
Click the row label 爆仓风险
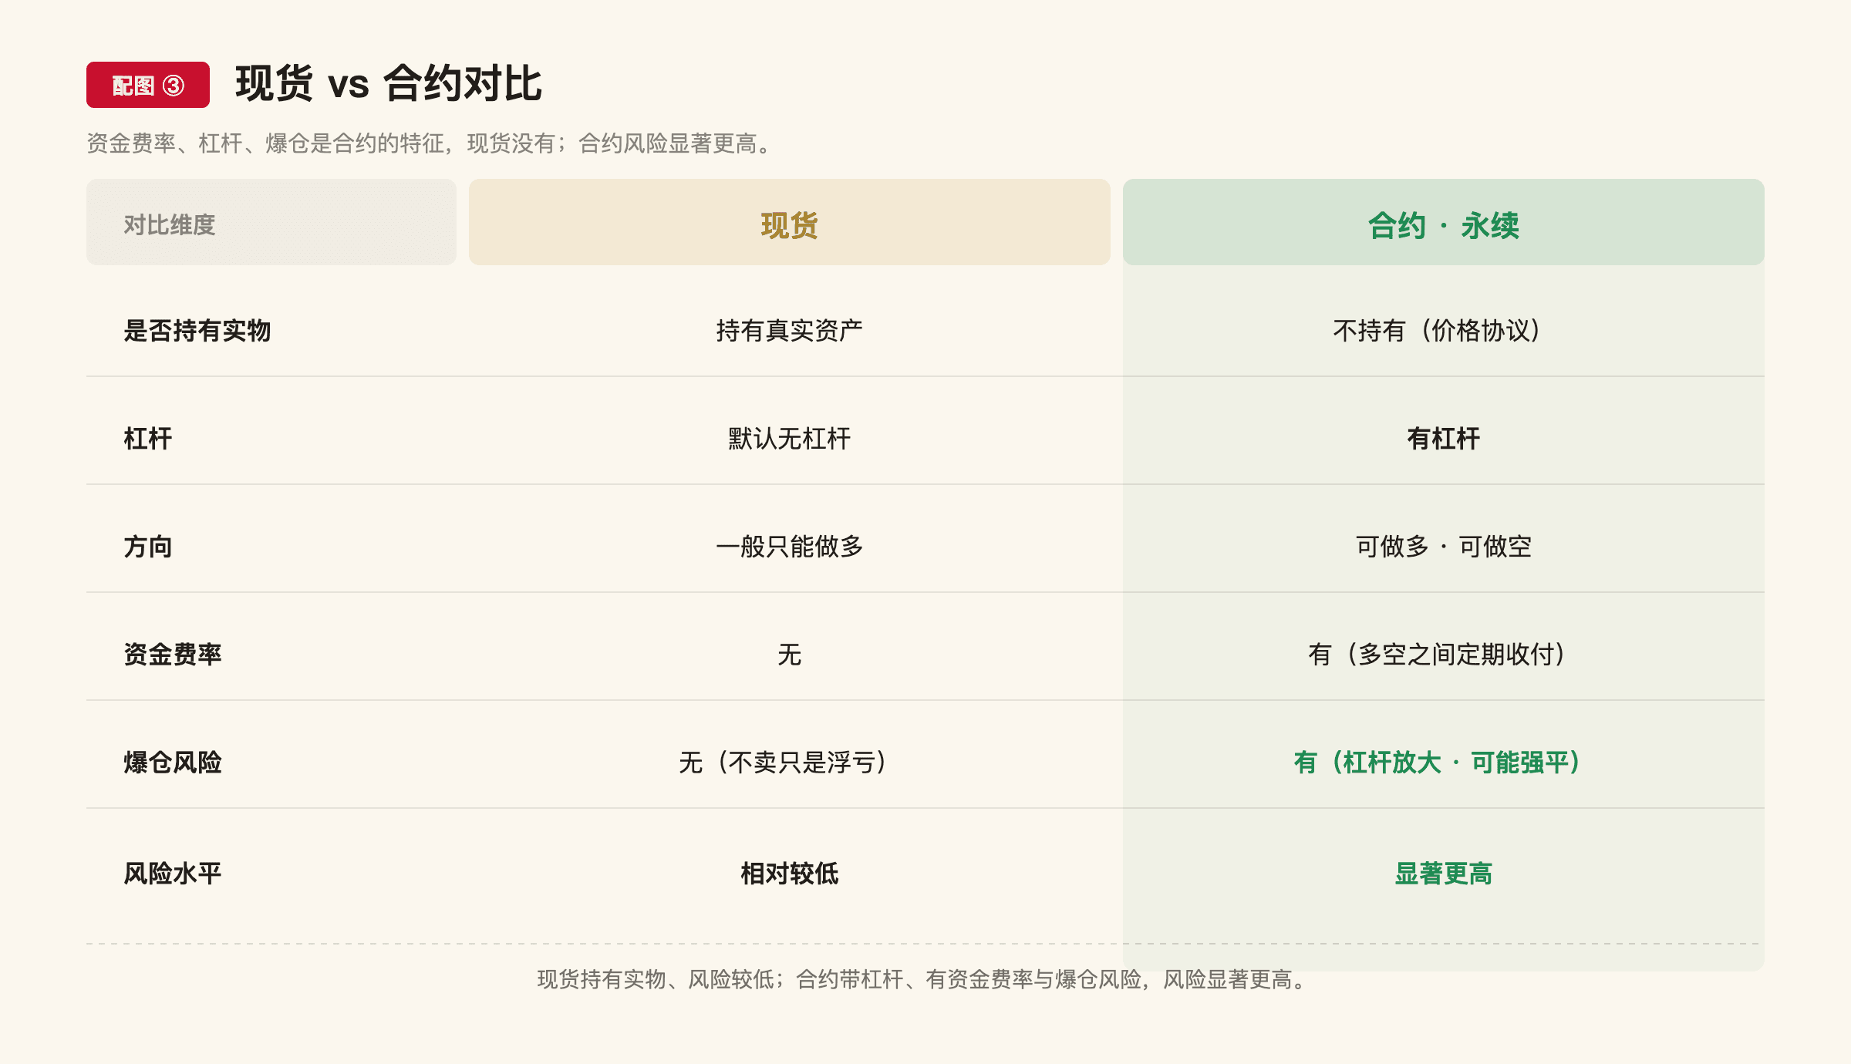pyautogui.click(x=173, y=763)
